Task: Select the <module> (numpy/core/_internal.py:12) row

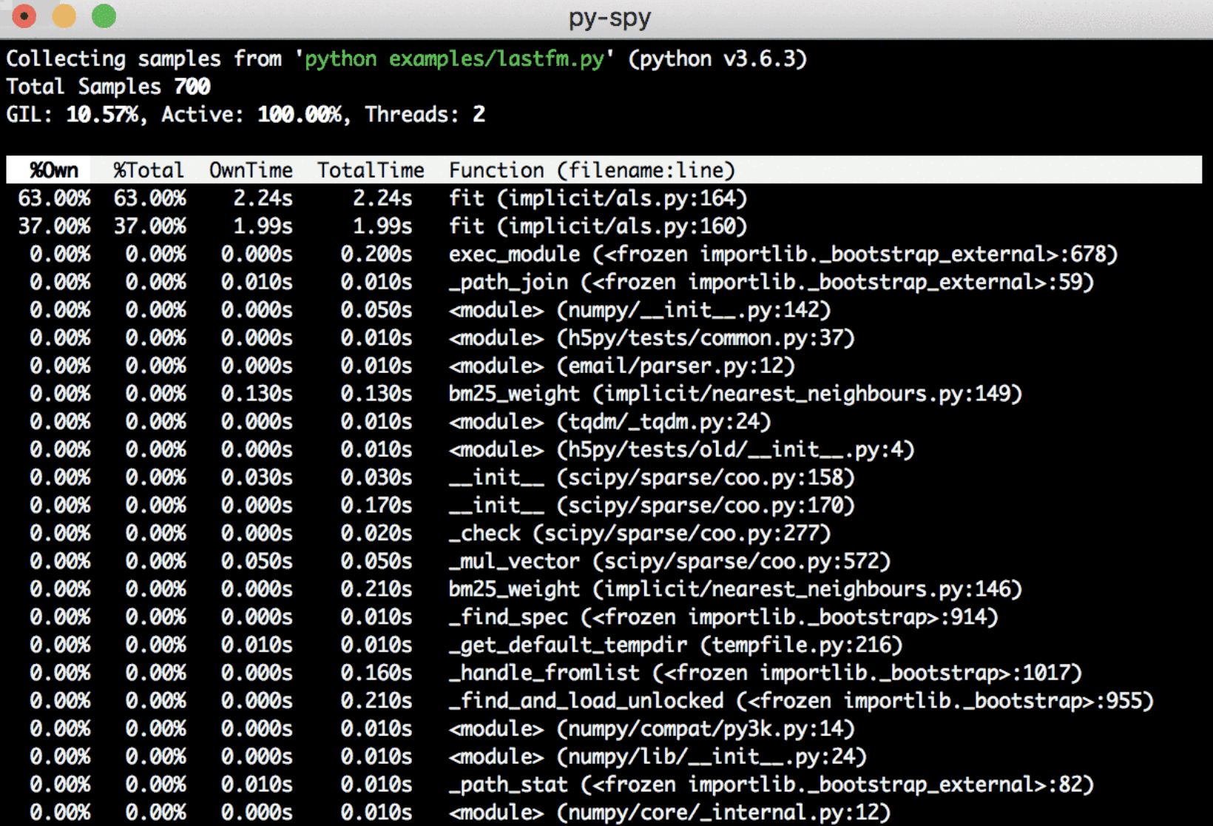Action: click(x=604, y=813)
